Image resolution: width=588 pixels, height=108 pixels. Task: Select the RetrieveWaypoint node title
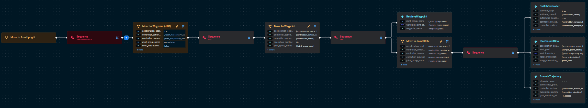(x=416, y=17)
